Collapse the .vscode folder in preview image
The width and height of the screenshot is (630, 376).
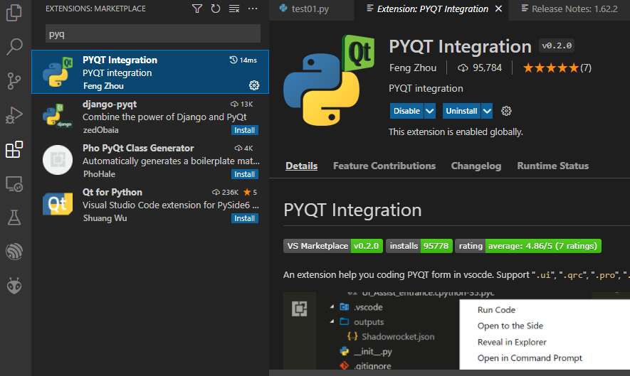point(332,307)
